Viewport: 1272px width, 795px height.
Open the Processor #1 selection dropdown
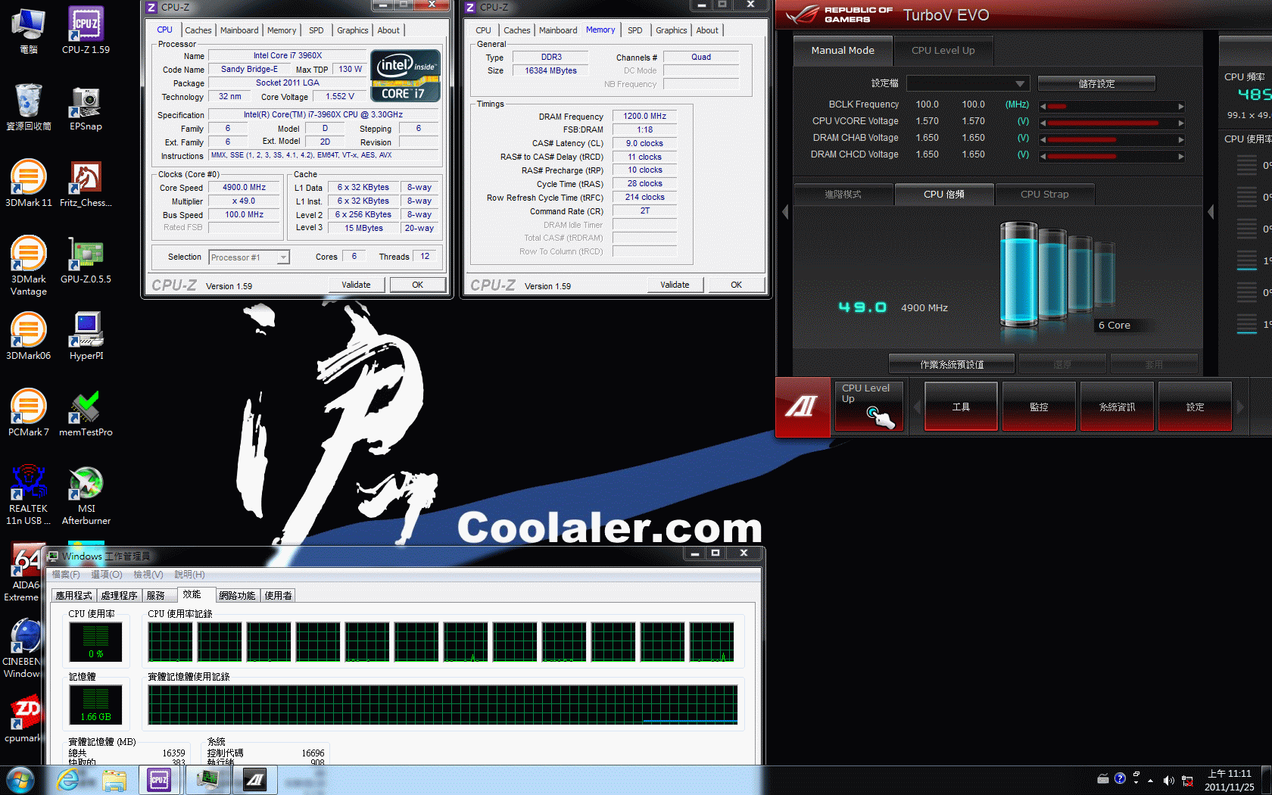[x=248, y=257]
